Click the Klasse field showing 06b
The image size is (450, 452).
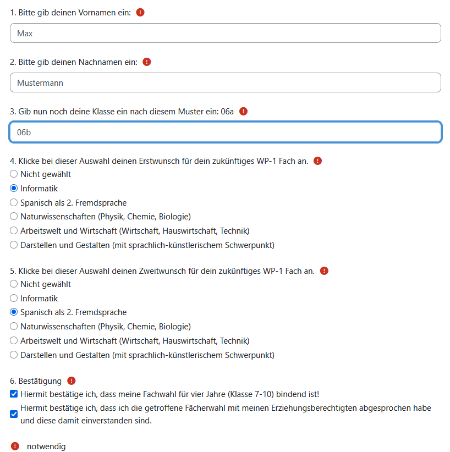[x=225, y=132]
